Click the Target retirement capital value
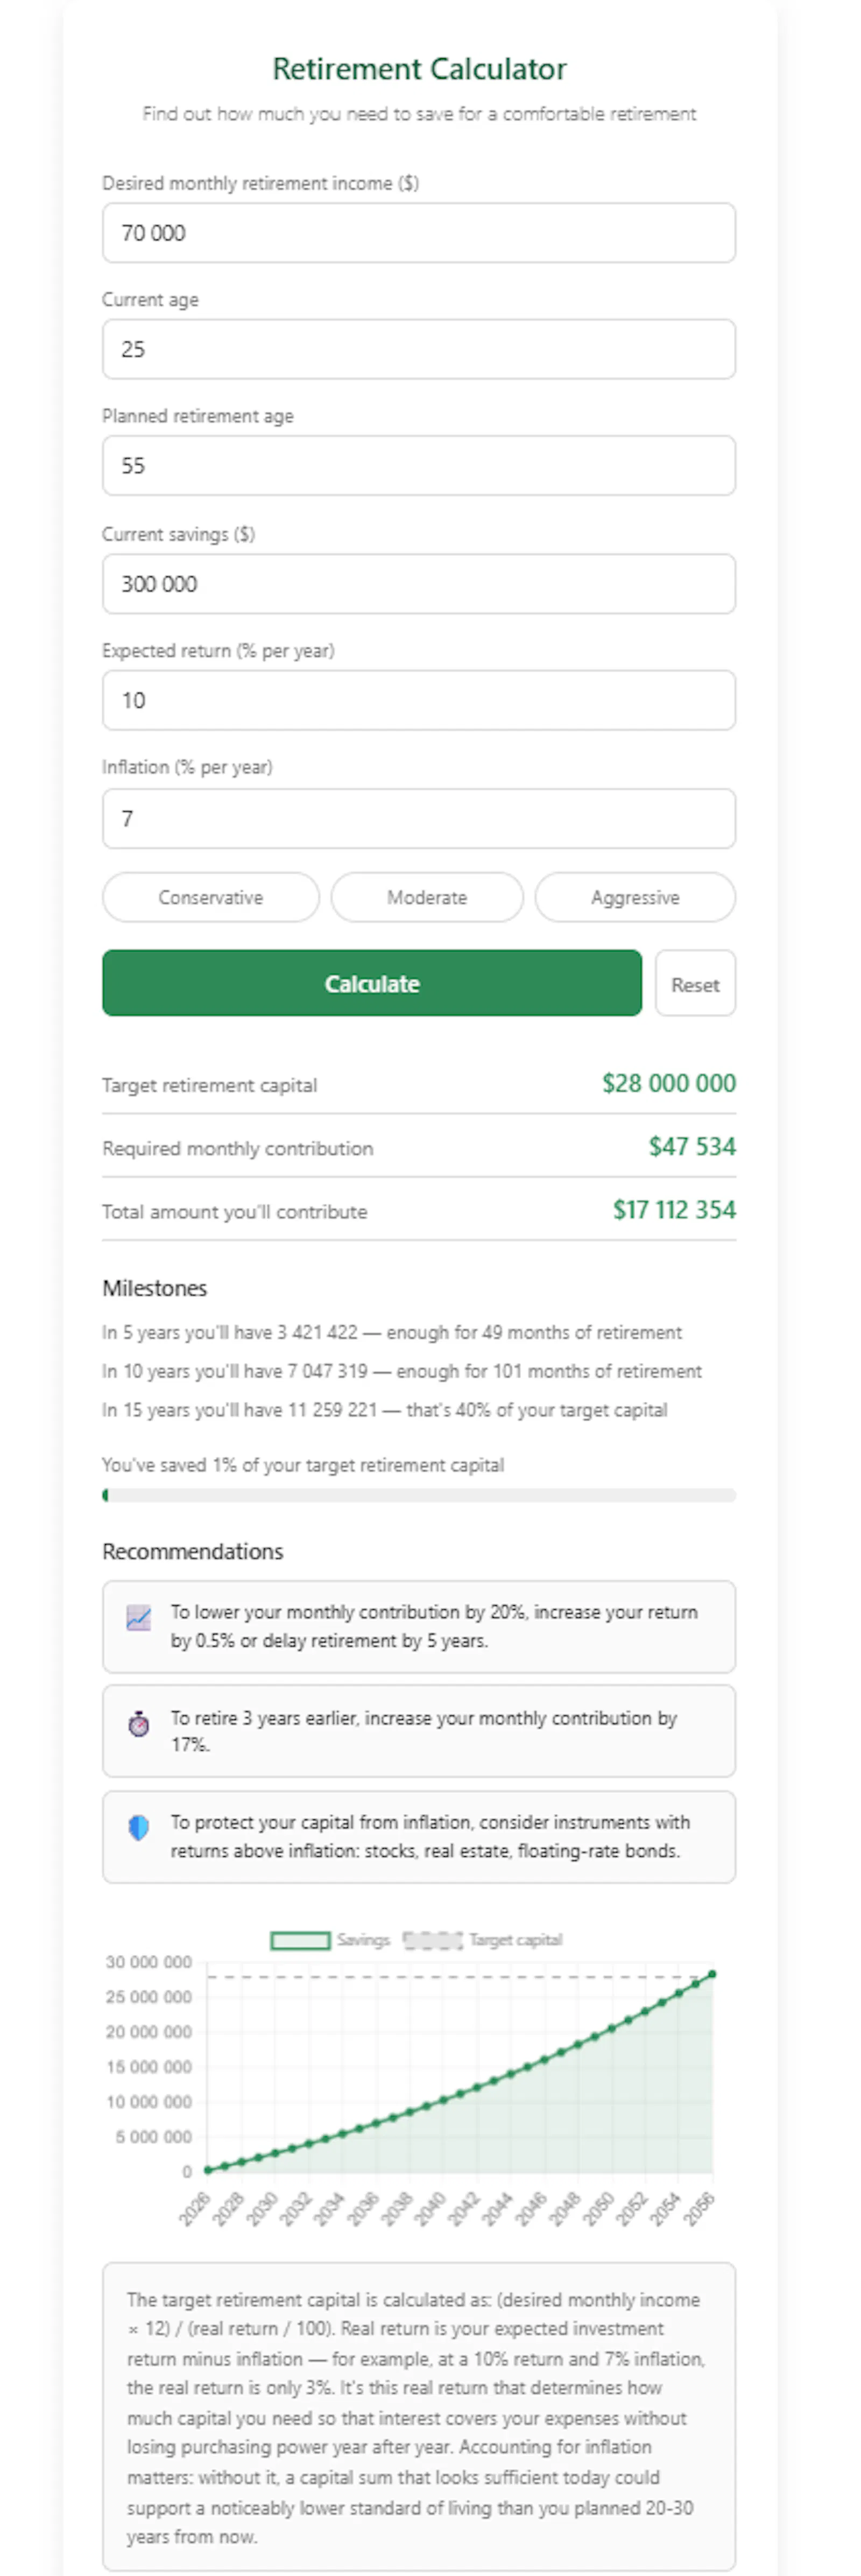 click(x=669, y=1083)
